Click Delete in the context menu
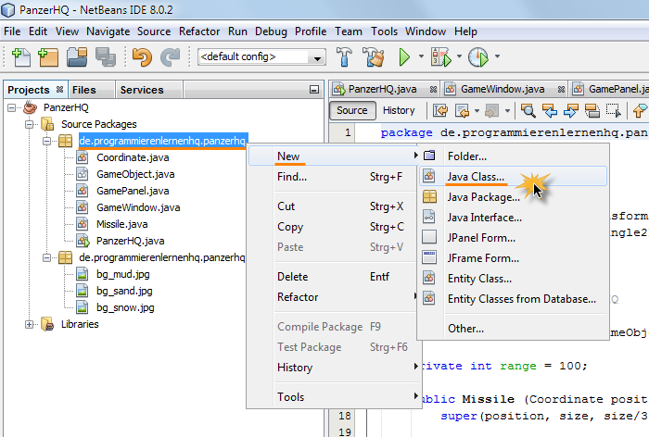The height and width of the screenshot is (437, 649). (x=334, y=277)
